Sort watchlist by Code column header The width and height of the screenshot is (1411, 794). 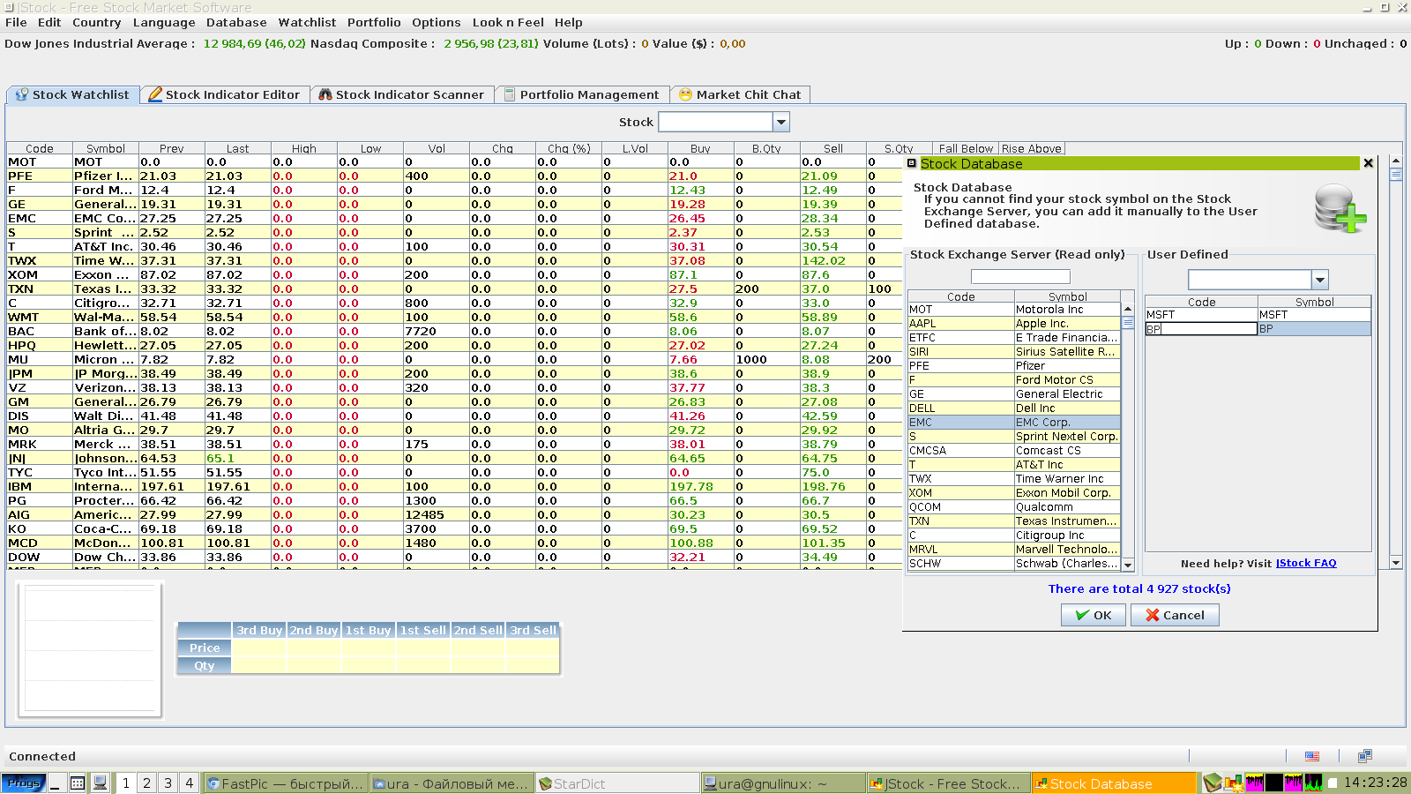[x=40, y=149]
